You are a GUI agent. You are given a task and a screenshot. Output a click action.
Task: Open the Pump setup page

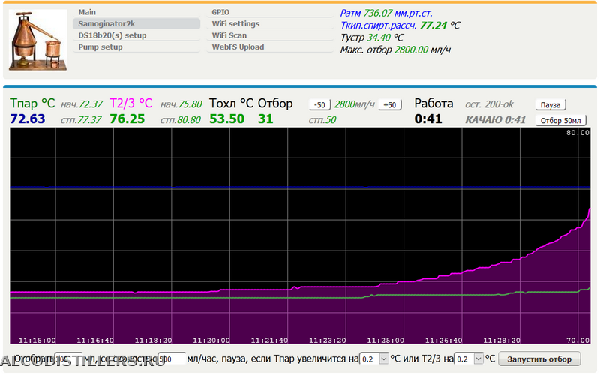pyautogui.click(x=136, y=47)
